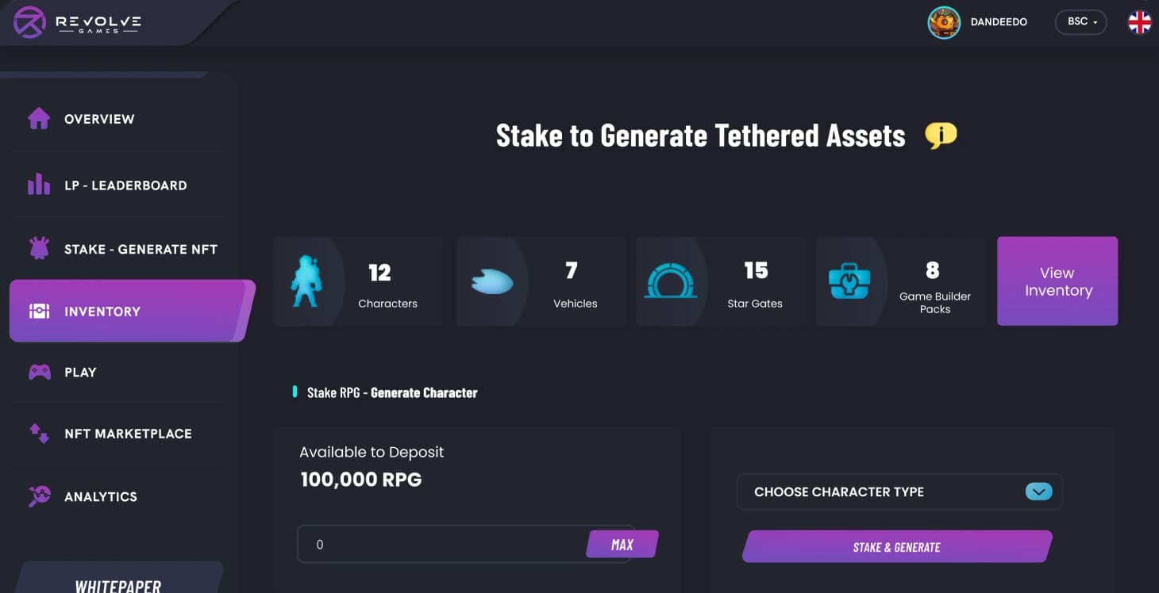Open the BSC network dropdown
Screen dimensions: 1159x593
1080,21
